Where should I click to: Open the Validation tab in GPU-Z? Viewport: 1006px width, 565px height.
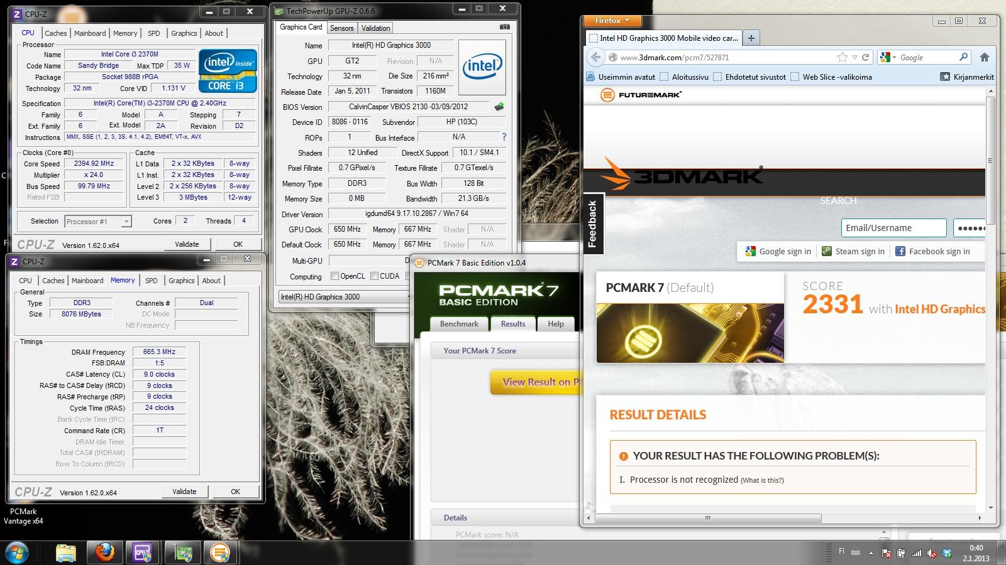tap(376, 28)
